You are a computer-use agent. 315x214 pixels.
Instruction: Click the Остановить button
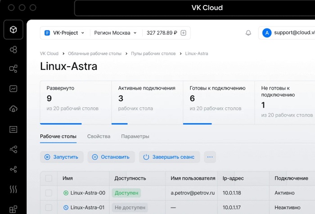coord(111,157)
